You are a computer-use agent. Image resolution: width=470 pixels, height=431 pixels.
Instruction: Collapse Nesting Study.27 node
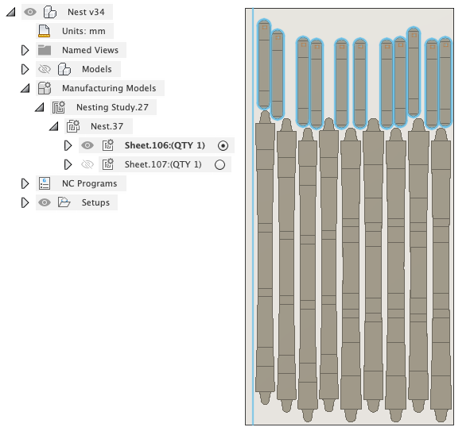coord(40,107)
